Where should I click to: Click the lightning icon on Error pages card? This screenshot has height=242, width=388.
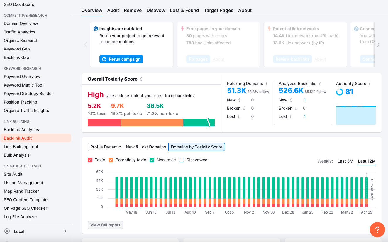point(182,28)
